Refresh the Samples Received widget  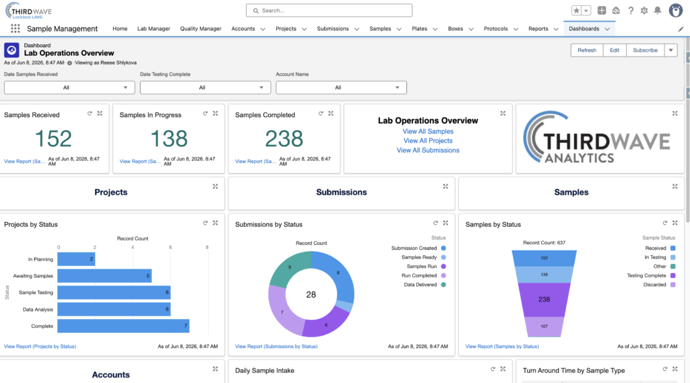(x=90, y=114)
